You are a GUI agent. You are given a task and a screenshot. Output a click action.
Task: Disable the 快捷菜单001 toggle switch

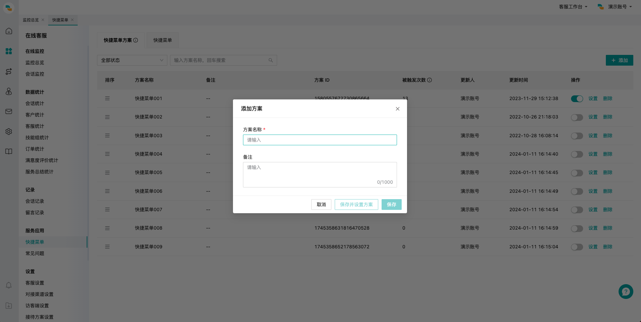pyautogui.click(x=577, y=99)
